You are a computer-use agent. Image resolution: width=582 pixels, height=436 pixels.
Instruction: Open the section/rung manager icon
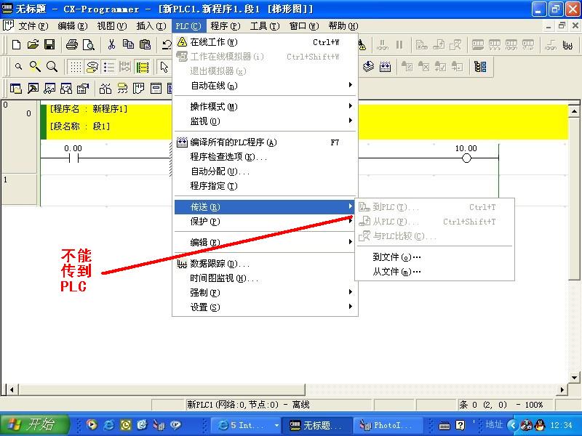pos(480,67)
